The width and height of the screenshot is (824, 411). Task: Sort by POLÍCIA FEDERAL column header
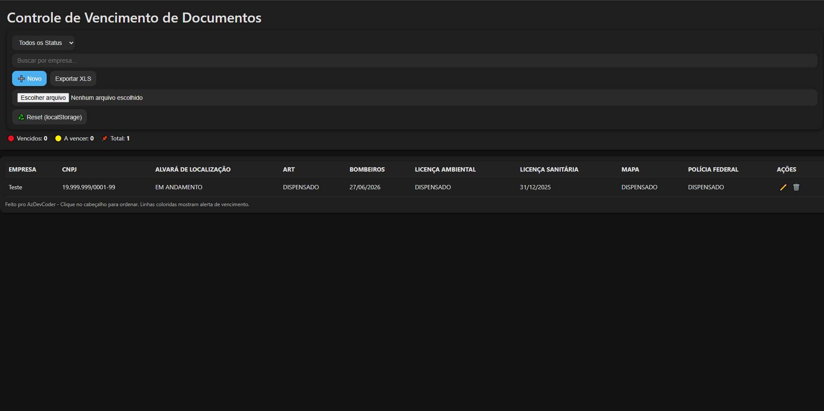point(713,169)
